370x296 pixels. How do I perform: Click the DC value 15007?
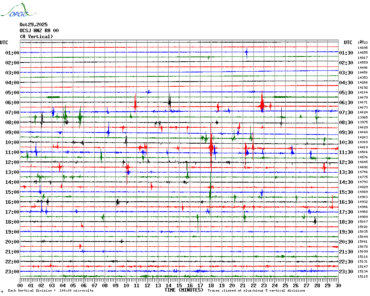pyautogui.click(x=363, y=222)
